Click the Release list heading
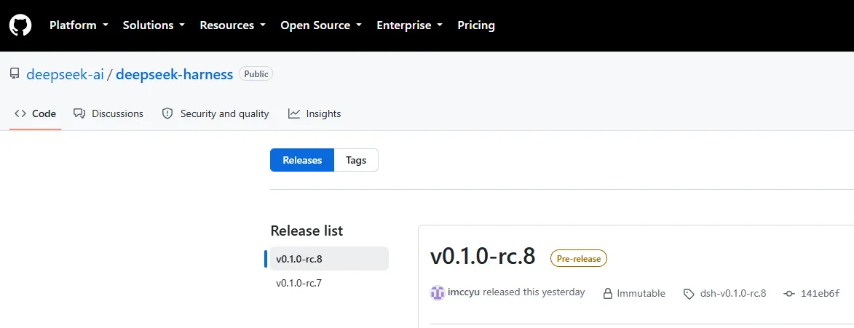The image size is (854, 328). [x=307, y=231]
